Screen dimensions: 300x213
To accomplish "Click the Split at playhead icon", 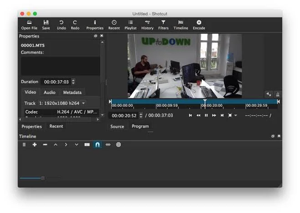I will pos(87,144).
